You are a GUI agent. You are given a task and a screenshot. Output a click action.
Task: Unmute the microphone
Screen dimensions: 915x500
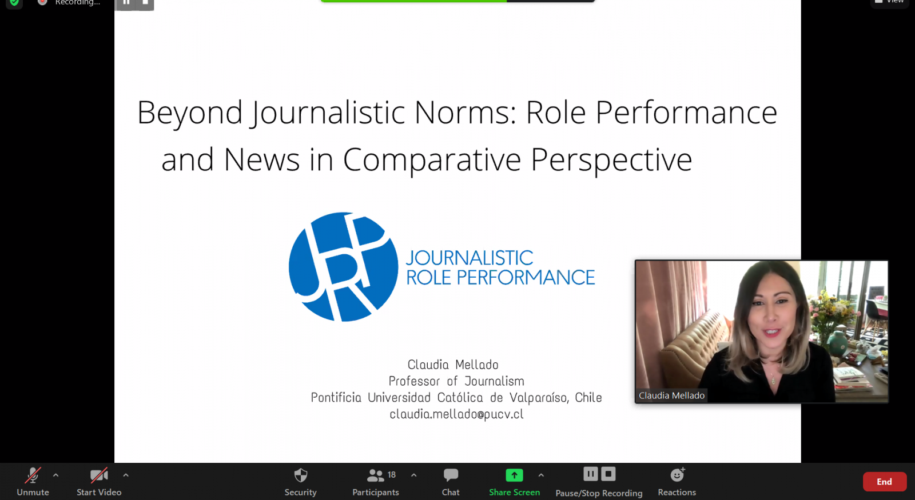coord(33,482)
